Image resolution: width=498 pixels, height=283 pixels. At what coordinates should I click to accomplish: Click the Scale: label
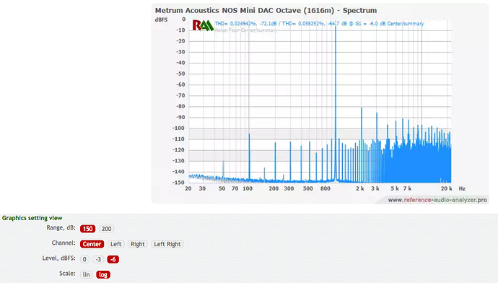[x=67, y=274]
